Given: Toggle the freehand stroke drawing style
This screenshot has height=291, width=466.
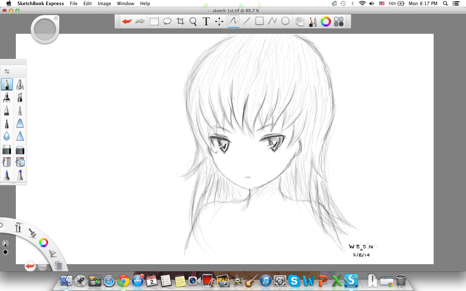Looking at the screenshot, I should tap(233, 21).
